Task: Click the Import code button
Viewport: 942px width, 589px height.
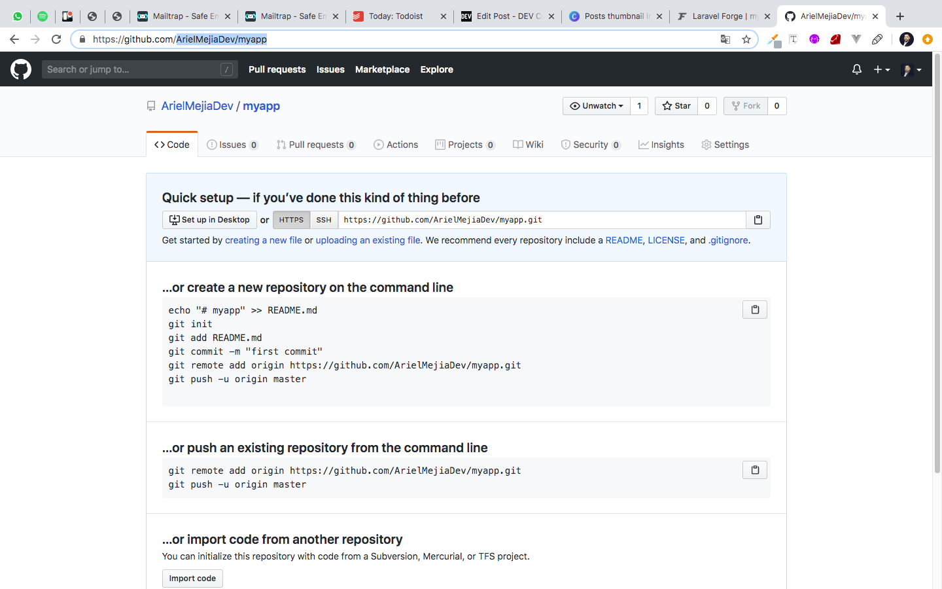Action: [192, 579]
